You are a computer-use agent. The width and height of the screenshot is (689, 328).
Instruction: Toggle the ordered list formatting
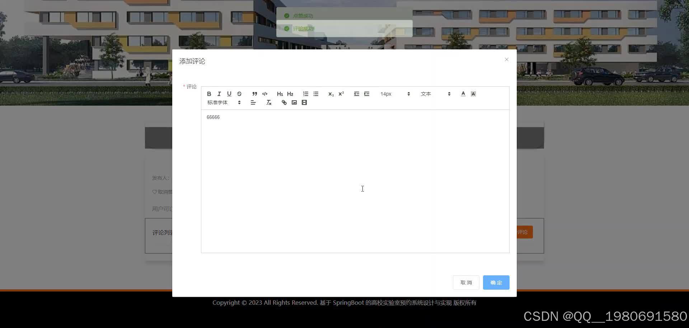305,94
